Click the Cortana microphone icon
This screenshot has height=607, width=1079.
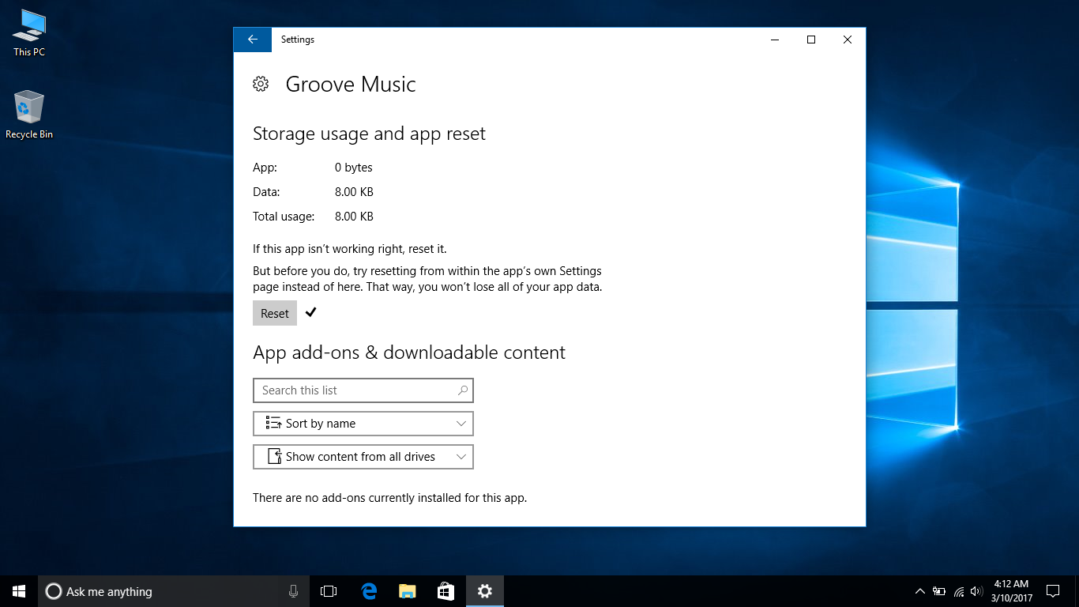(293, 591)
